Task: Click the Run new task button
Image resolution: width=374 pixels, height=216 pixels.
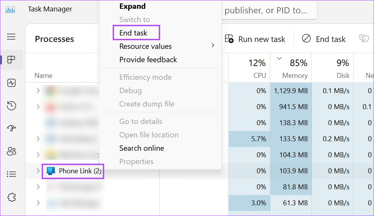Action: (x=255, y=39)
